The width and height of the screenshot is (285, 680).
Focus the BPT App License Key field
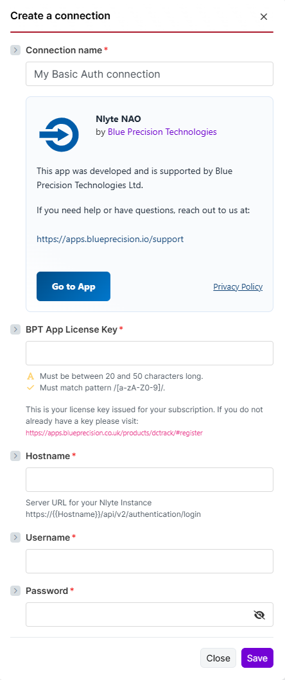[x=150, y=353]
